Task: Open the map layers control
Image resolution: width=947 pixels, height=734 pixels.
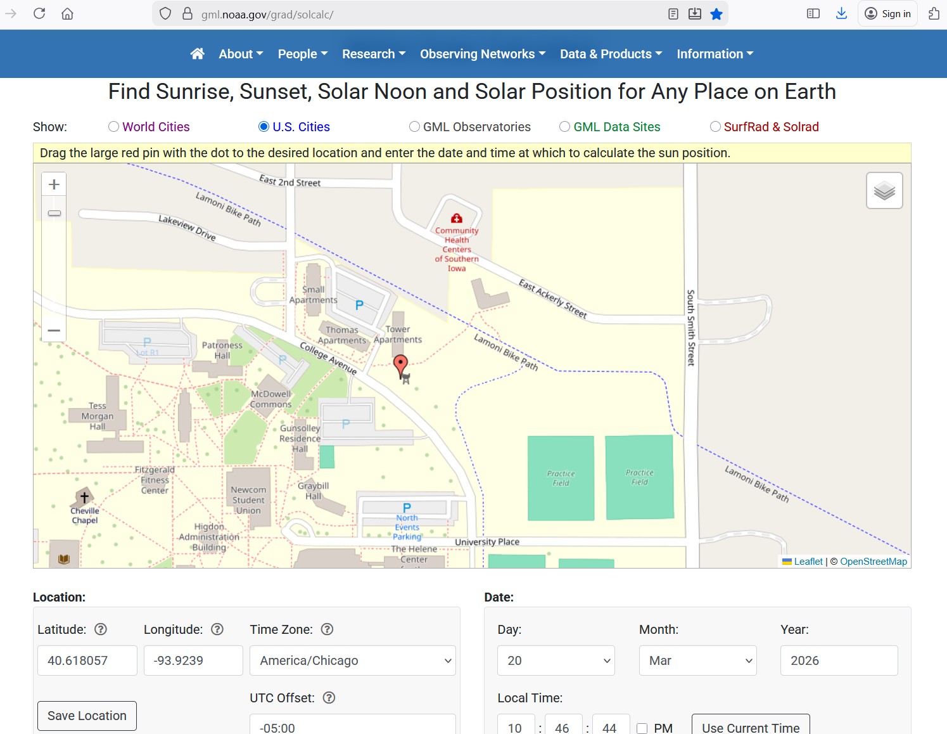Action: tap(884, 190)
